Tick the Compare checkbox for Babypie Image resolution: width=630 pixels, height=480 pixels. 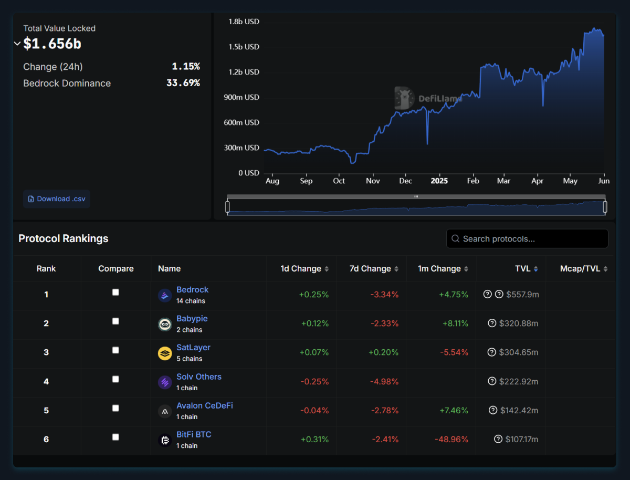pyautogui.click(x=115, y=321)
